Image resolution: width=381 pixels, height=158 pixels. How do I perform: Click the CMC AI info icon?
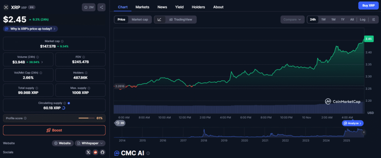coord(148,153)
